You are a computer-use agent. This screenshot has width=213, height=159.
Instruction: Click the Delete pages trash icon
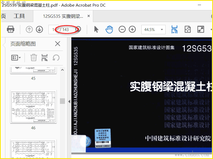point(34,58)
